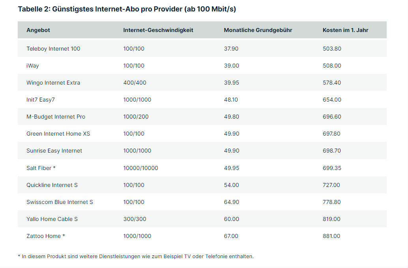Select the 'iWay' provider row name

point(33,66)
